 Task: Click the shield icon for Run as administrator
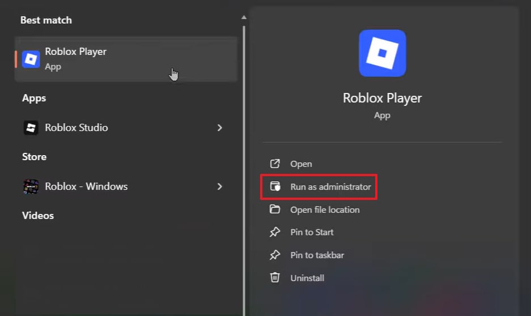[275, 186]
